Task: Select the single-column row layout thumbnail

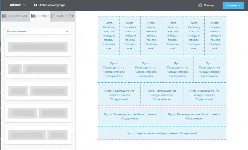Action: pyautogui.click(x=38, y=47)
